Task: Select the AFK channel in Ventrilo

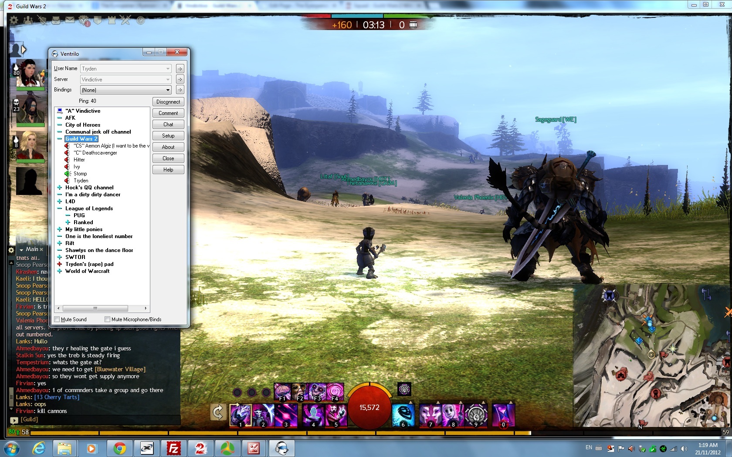Action: click(x=70, y=118)
